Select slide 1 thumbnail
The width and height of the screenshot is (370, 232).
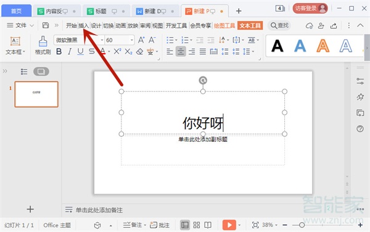(36, 94)
